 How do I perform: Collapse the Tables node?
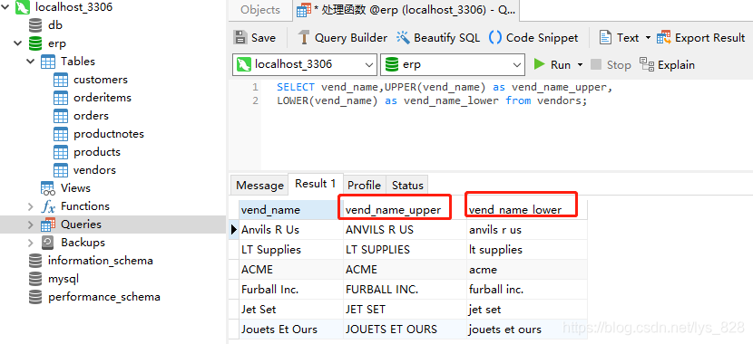tap(30, 62)
